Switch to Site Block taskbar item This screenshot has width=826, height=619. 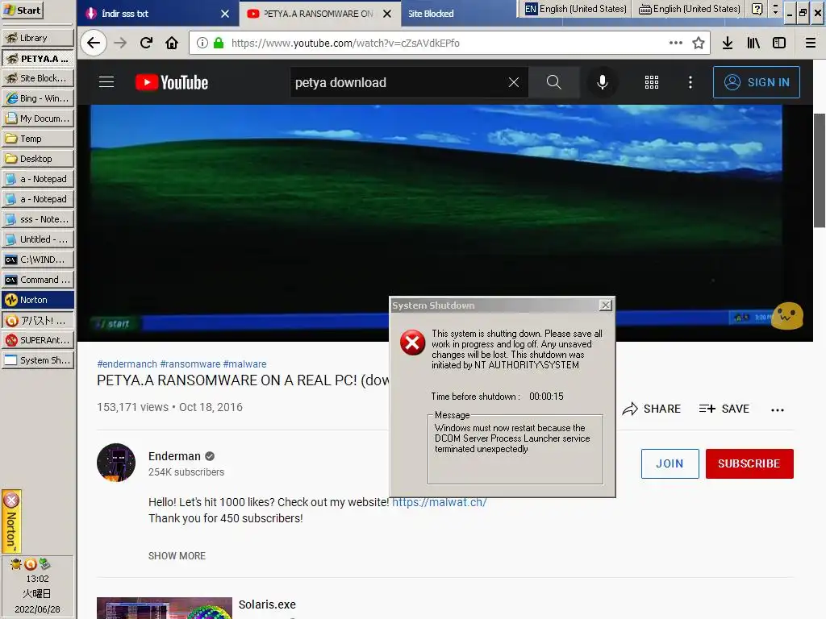pyautogui.click(x=38, y=78)
